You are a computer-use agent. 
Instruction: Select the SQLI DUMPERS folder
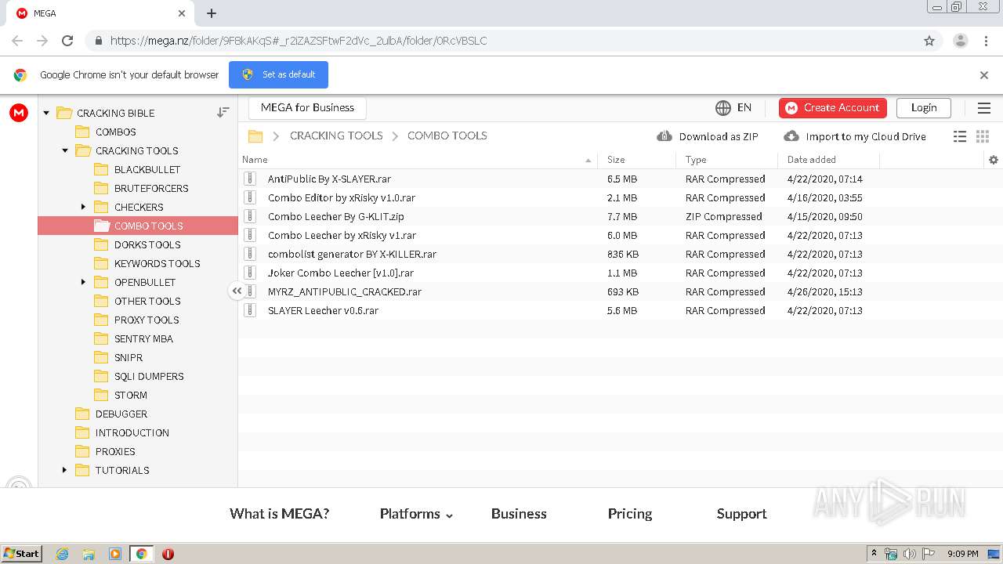(149, 376)
